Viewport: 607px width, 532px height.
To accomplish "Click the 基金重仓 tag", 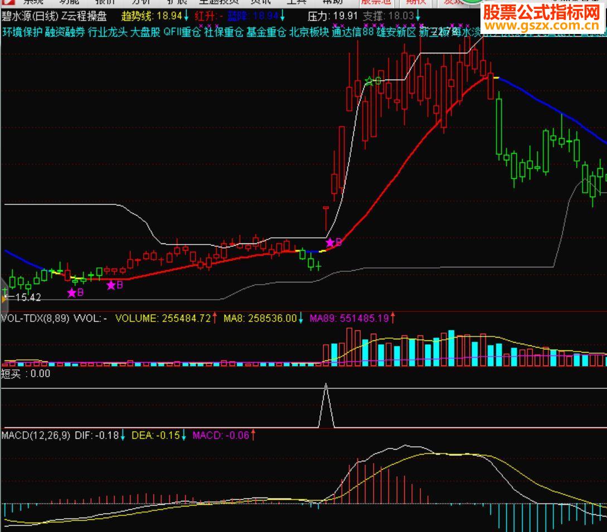I will tap(266, 32).
